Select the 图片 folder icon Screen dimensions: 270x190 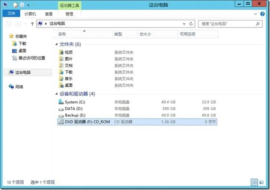(x=61, y=59)
